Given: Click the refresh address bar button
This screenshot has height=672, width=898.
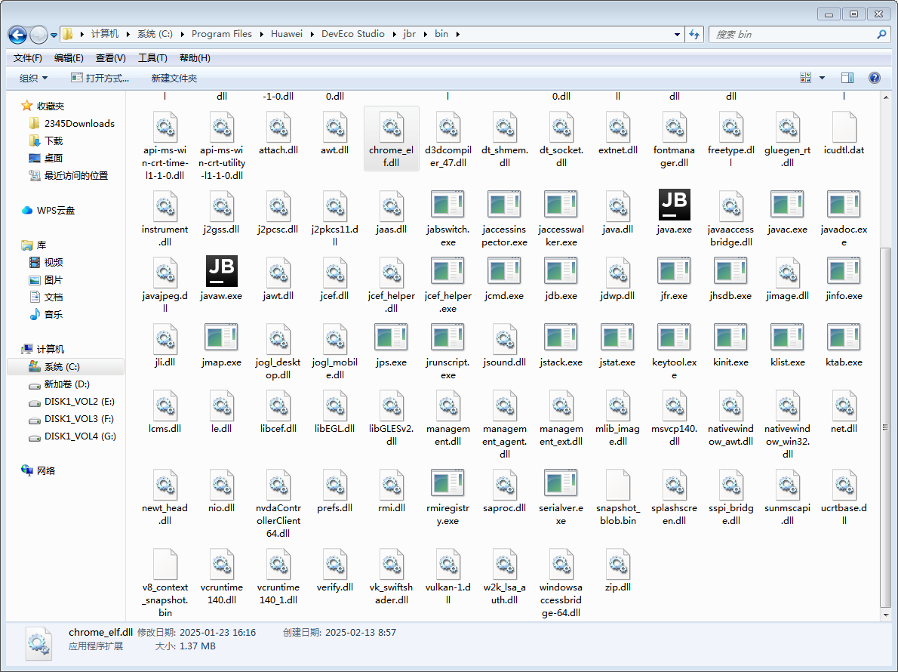Looking at the screenshot, I should [694, 35].
